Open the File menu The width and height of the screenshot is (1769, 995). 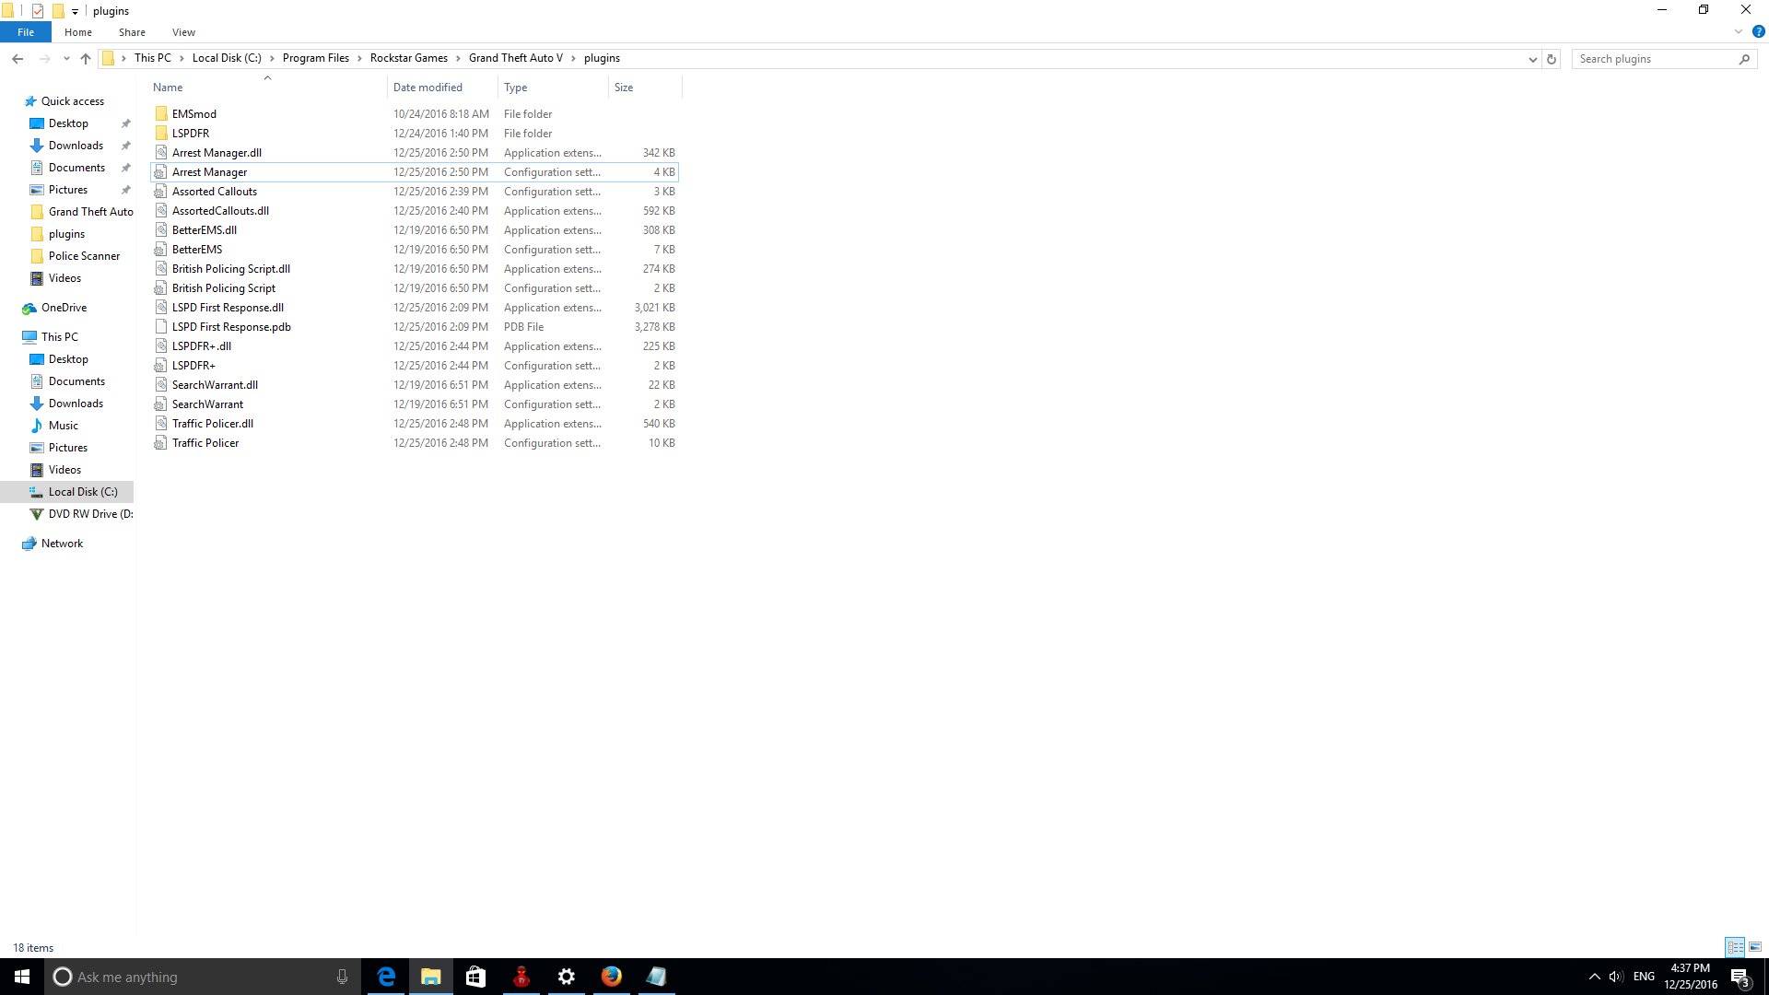pos(26,32)
